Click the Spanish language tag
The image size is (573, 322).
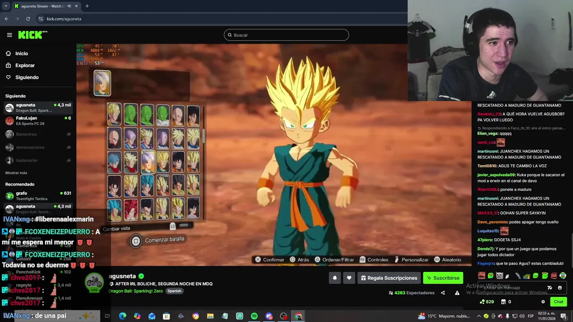[174, 291]
